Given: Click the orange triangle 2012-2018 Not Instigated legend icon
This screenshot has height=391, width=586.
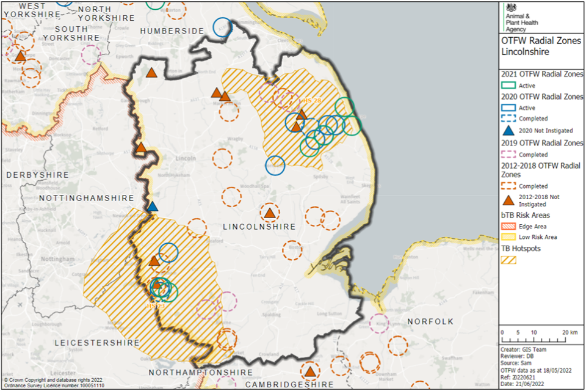Looking at the screenshot, I should (508, 200).
